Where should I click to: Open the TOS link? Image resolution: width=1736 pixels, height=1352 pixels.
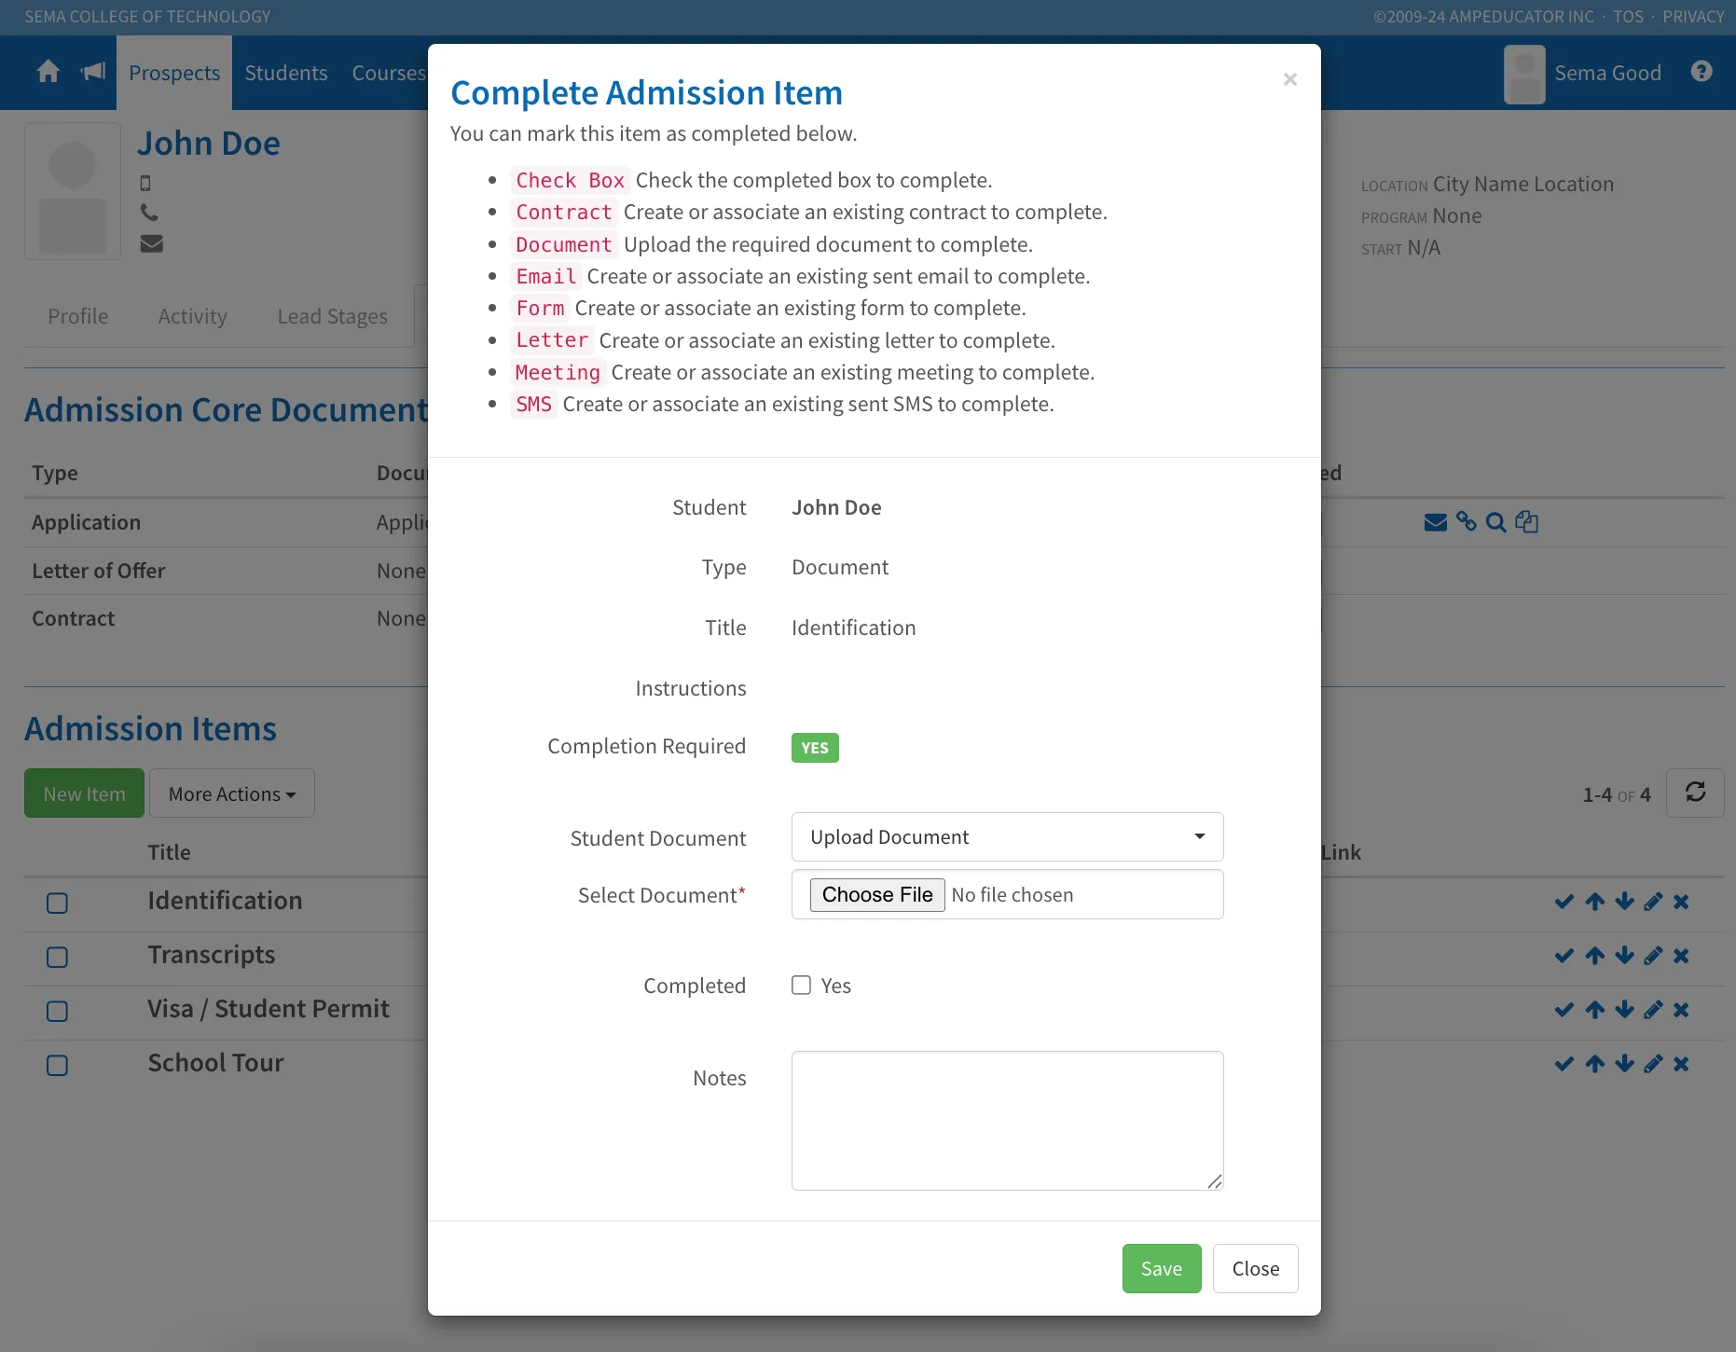(x=1629, y=17)
